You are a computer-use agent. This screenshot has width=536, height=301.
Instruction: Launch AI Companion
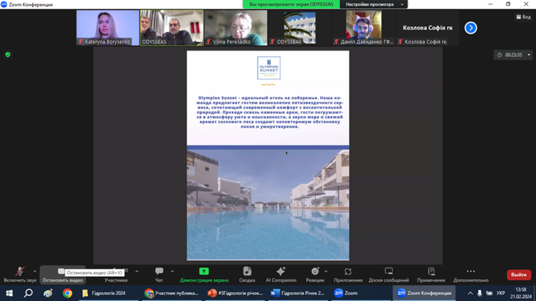(281, 274)
